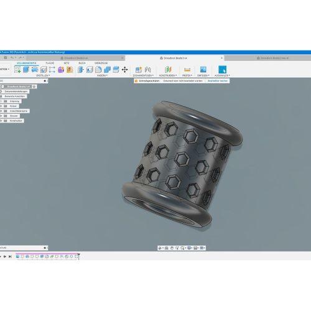Toggle visibility of the Körper folder
The height and width of the screenshot is (311, 311).
tap(1, 106)
